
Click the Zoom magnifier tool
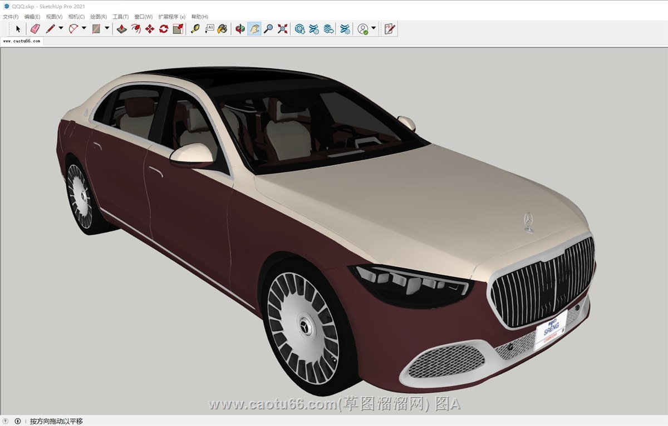pyautogui.click(x=268, y=29)
